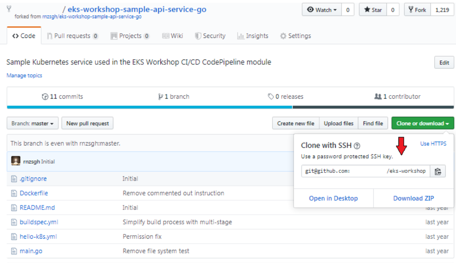Viewport: 456px width, 263px height.
Task: Open releases via the tag icon
Action: (x=271, y=96)
